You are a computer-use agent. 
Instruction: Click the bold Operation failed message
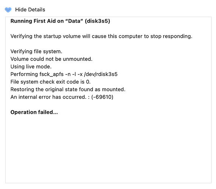click(x=34, y=112)
